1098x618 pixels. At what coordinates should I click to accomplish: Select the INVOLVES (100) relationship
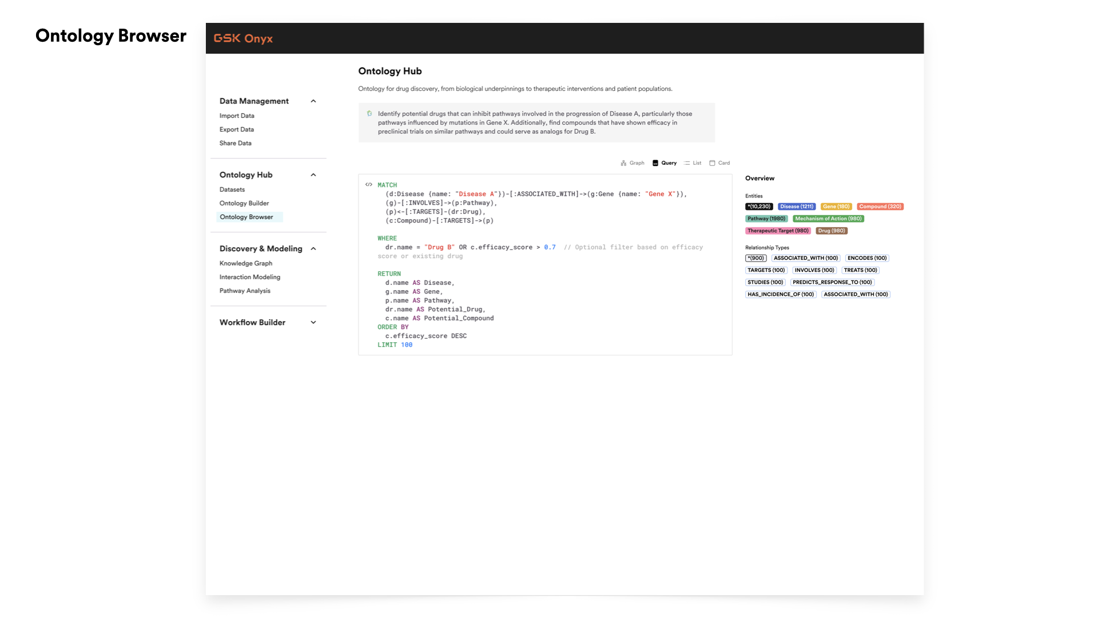pyautogui.click(x=814, y=270)
